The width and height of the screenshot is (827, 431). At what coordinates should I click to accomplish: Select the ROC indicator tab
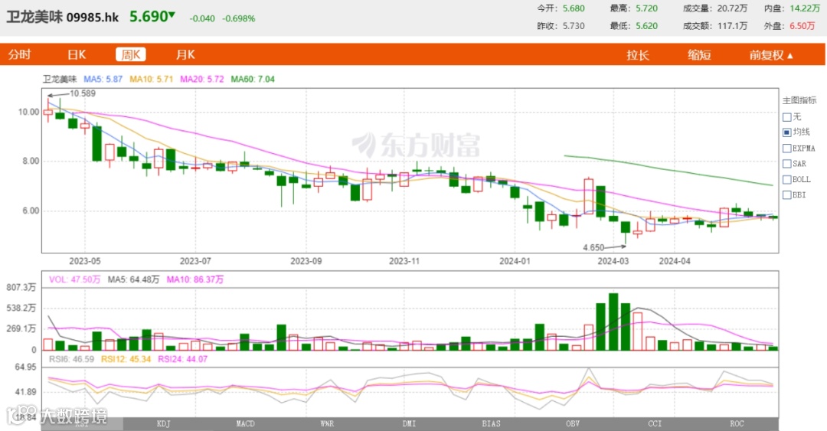tap(737, 424)
